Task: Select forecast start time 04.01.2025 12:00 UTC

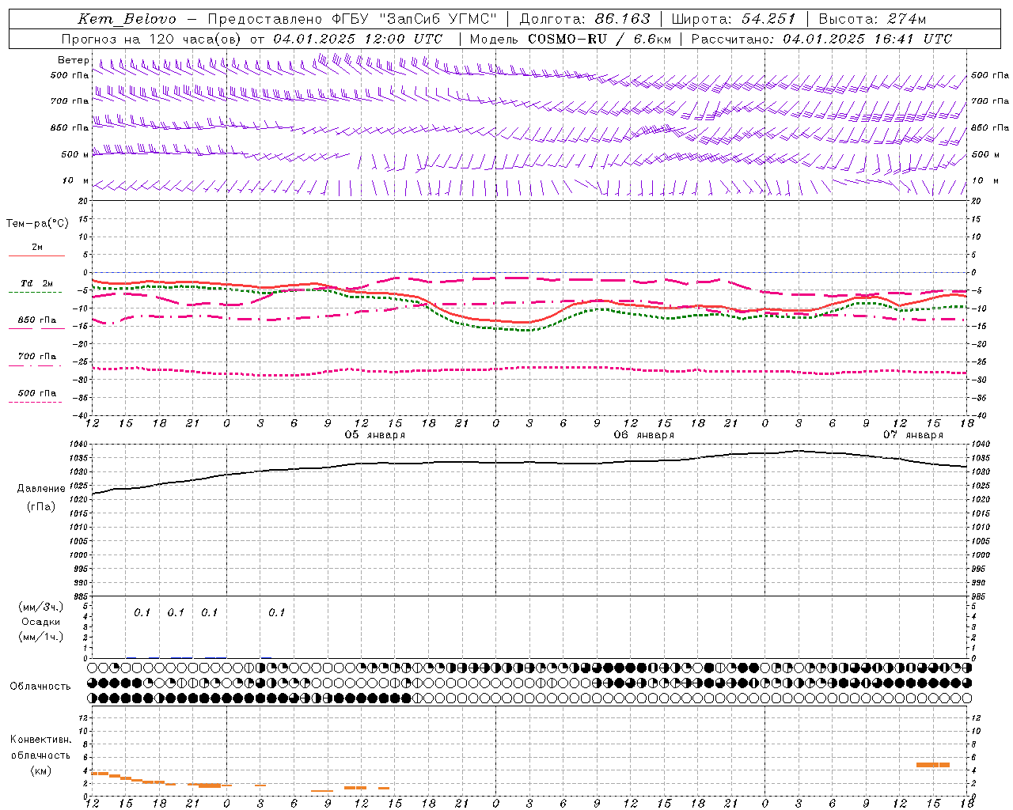Action: (x=358, y=39)
